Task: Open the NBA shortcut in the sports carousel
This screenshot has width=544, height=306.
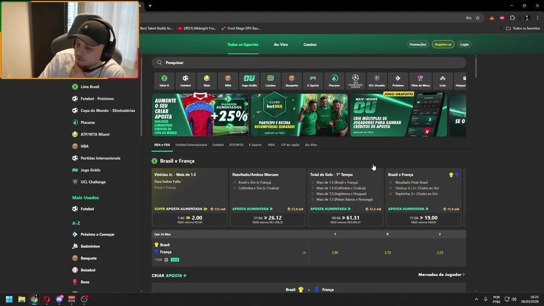Action: click(228, 81)
